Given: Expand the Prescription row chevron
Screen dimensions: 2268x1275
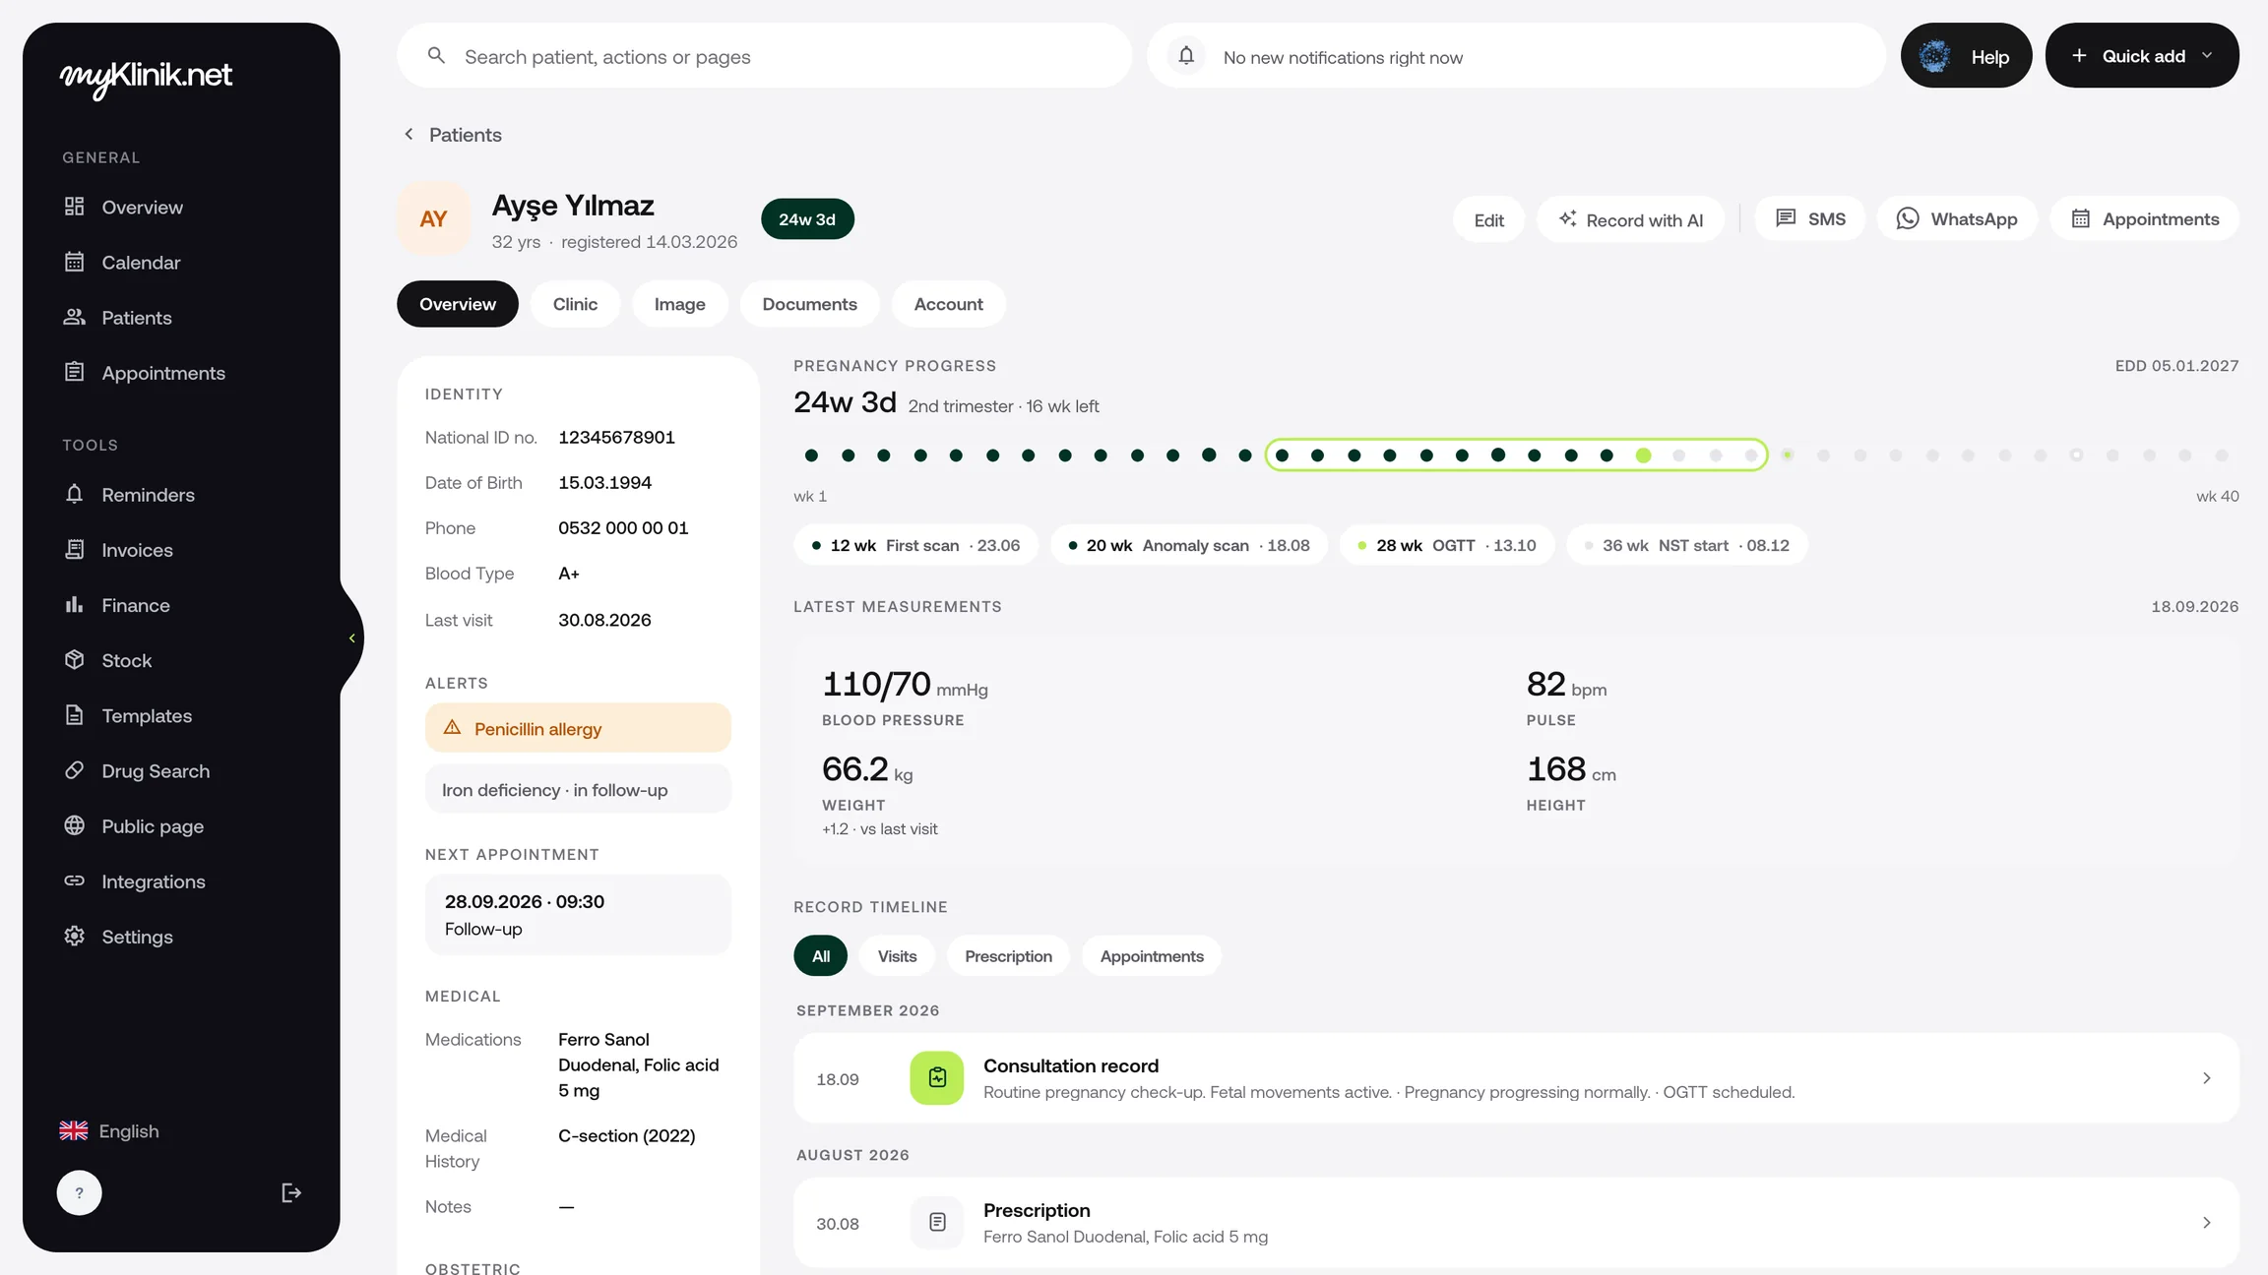Looking at the screenshot, I should click(2206, 1223).
